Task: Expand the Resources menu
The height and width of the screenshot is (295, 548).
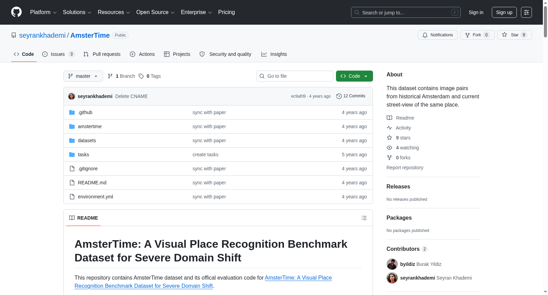Action: pyautogui.click(x=114, y=12)
